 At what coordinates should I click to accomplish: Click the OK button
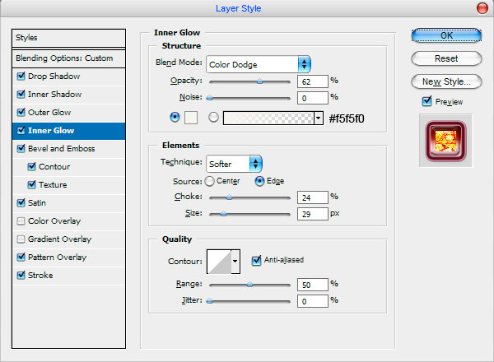pos(446,35)
